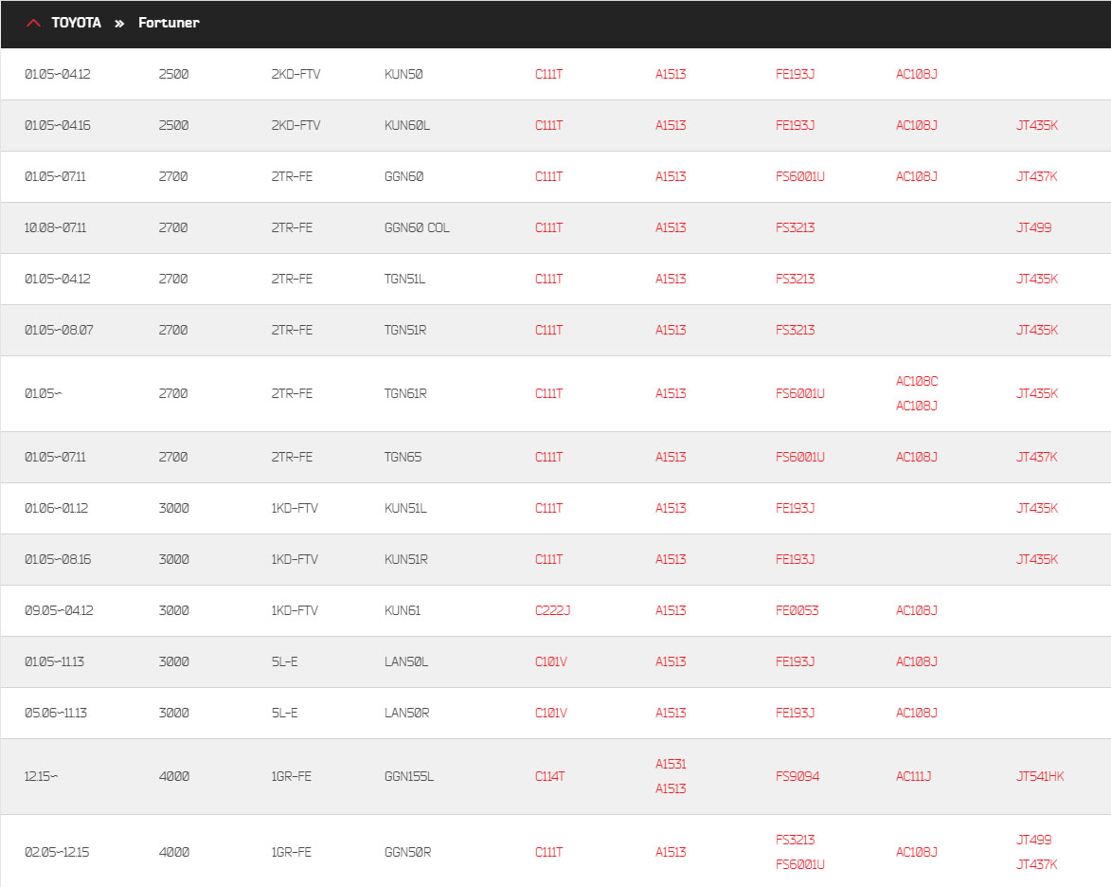Select date range 02.05~12.15
Image resolution: width=1111 pixels, height=887 pixels.
pos(57,852)
